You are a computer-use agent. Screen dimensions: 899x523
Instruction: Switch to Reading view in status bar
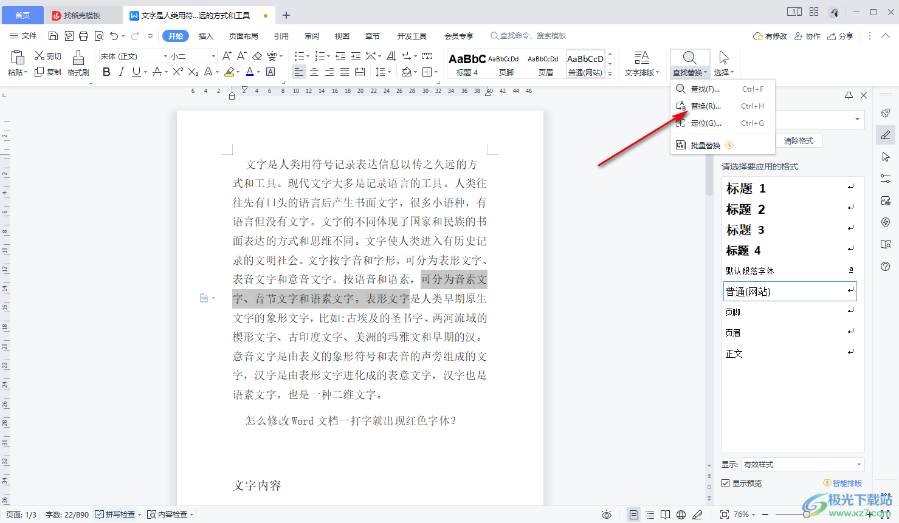pyautogui.click(x=666, y=514)
